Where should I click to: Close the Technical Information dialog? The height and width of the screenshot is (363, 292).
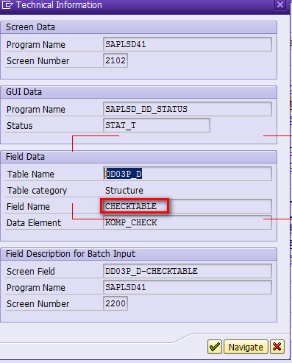tap(280, 4)
